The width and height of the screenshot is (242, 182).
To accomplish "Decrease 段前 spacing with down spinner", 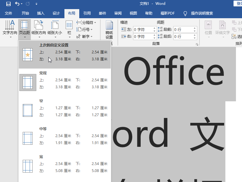I will (195, 31).
